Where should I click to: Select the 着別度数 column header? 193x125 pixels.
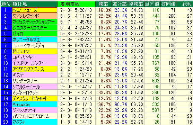click(77, 4)
